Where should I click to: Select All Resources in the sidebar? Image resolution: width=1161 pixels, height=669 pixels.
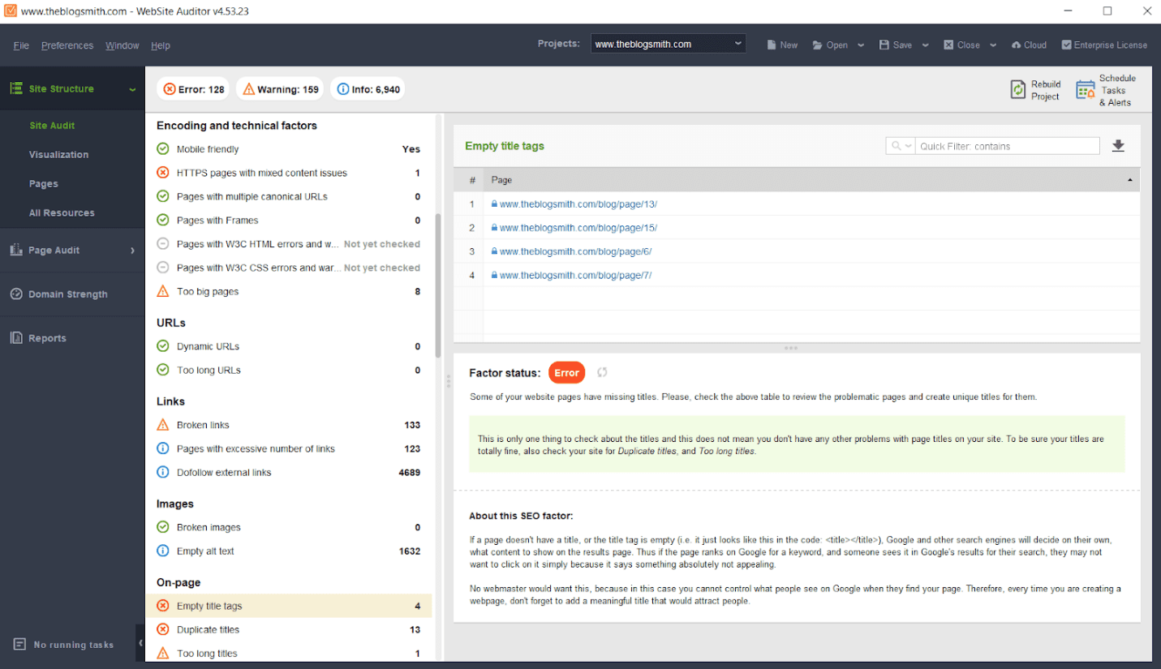(62, 213)
